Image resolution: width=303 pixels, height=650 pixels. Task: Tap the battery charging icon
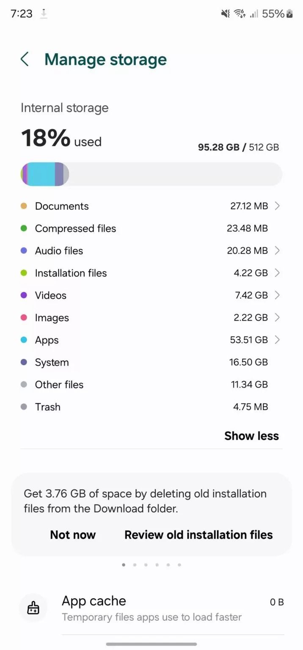(x=290, y=14)
